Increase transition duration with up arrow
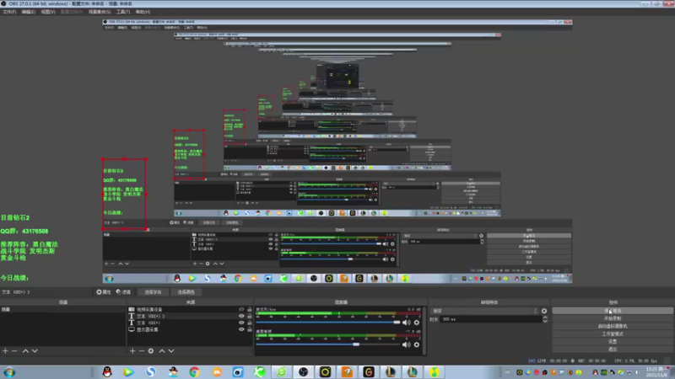This screenshot has width=675, height=379. click(545, 318)
